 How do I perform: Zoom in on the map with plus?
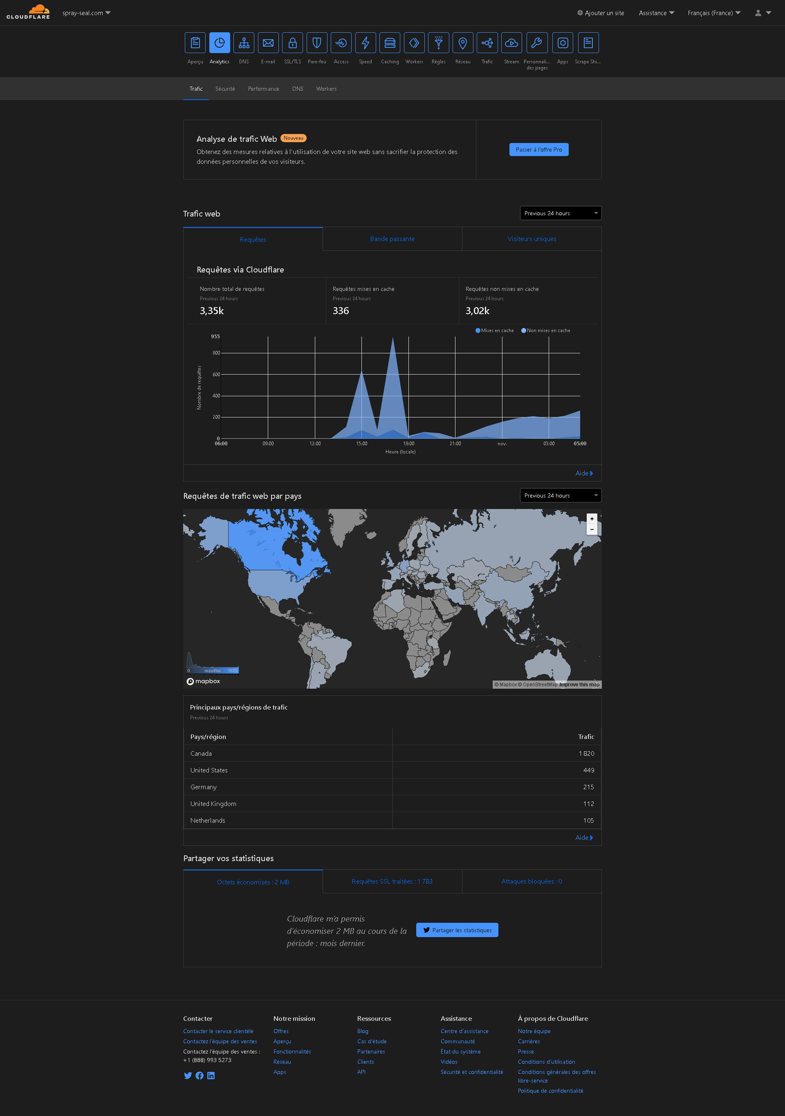pos(592,519)
